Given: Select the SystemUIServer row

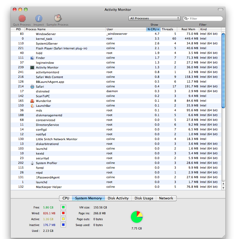Looking at the screenshot, I should pos(116,44).
